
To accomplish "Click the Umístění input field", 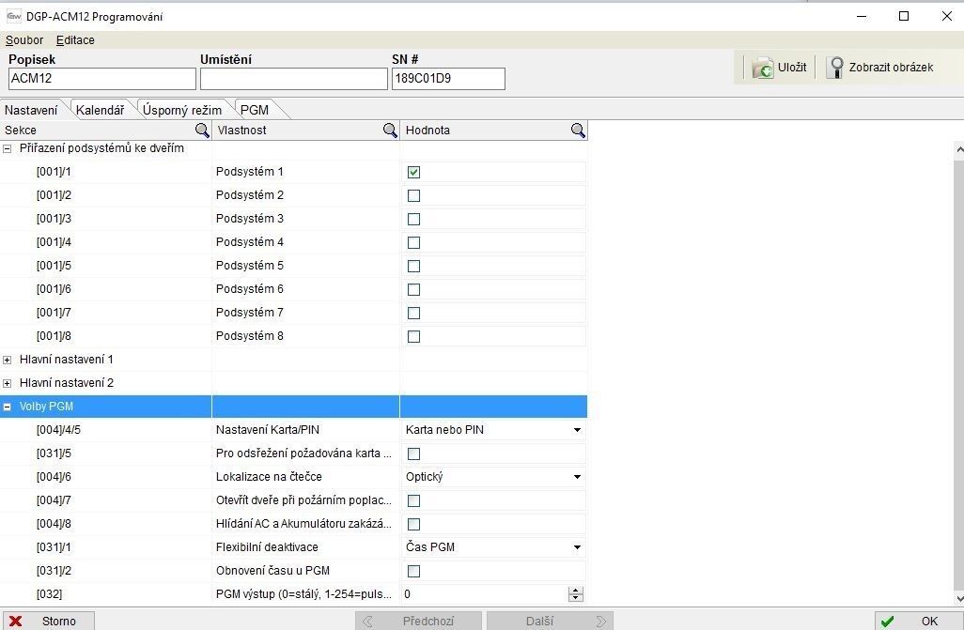I will (x=293, y=79).
